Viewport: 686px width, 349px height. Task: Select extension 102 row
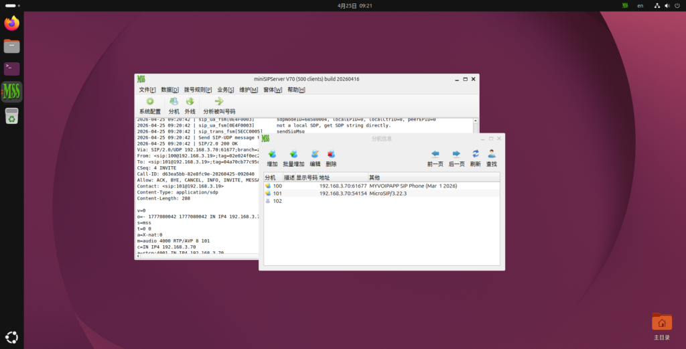[x=381, y=201]
